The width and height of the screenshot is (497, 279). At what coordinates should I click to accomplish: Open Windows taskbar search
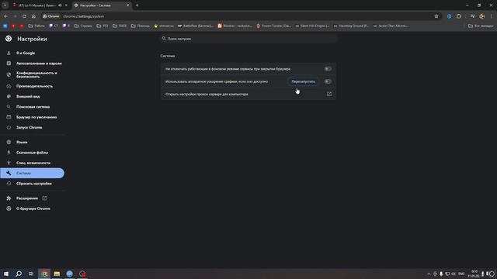[19, 274]
